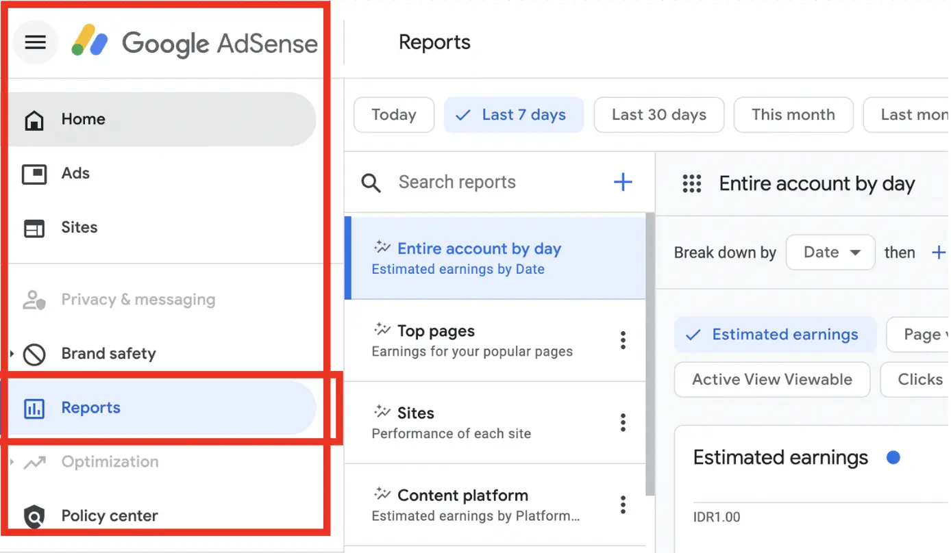Open the Policy center shield icon
The height and width of the screenshot is (553, 951).
[x=34, y=515]
